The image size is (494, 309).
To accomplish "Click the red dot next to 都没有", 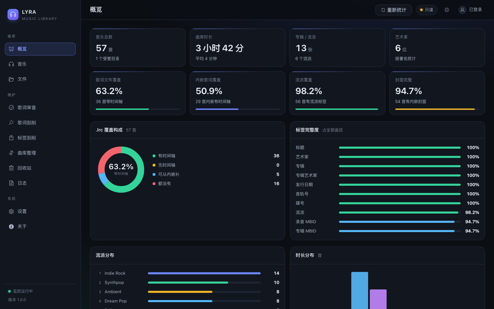I will [x=154, y=184].
